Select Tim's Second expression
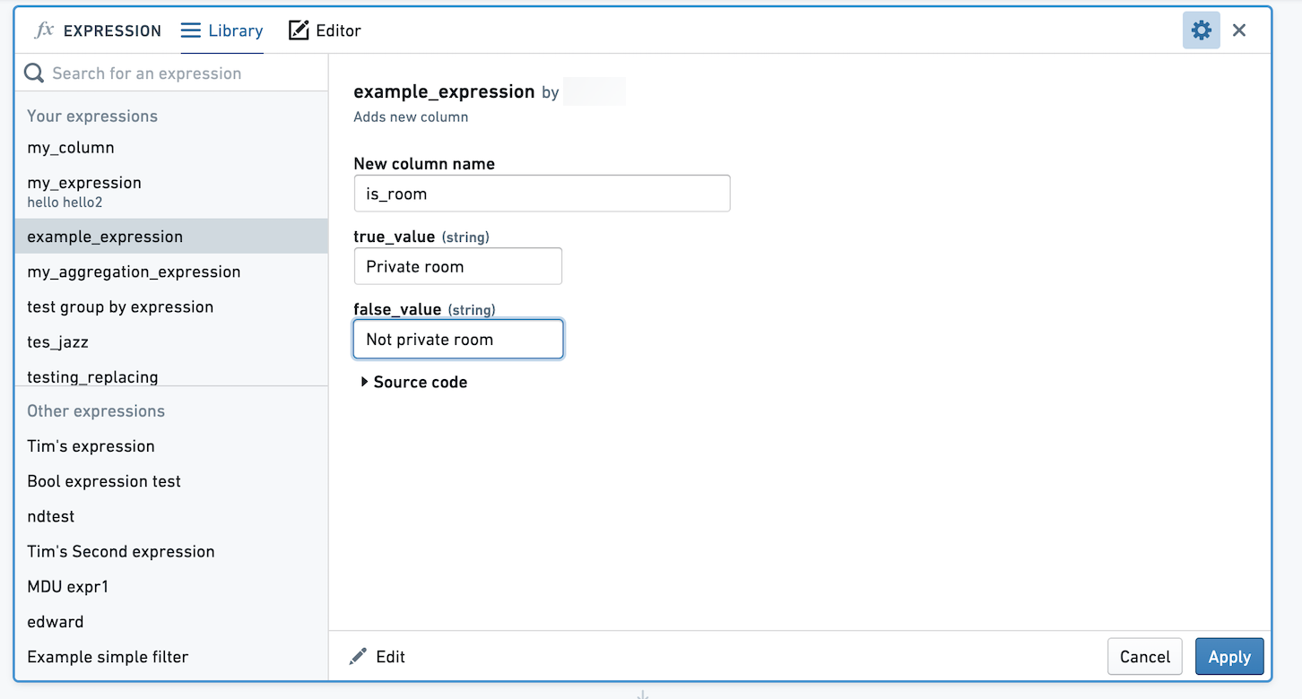1302x699 pixels. [171, 551]
